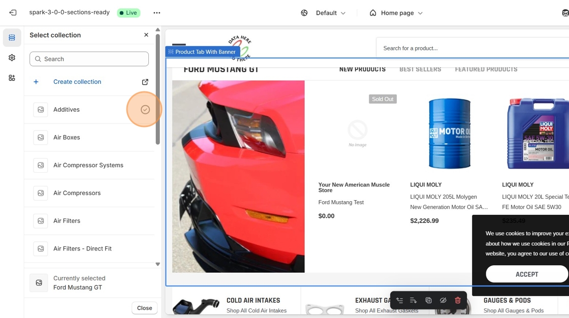
Task: Click the Air Compressor Systems image icon
Action: pyautogui.click(x=41, y=165)
